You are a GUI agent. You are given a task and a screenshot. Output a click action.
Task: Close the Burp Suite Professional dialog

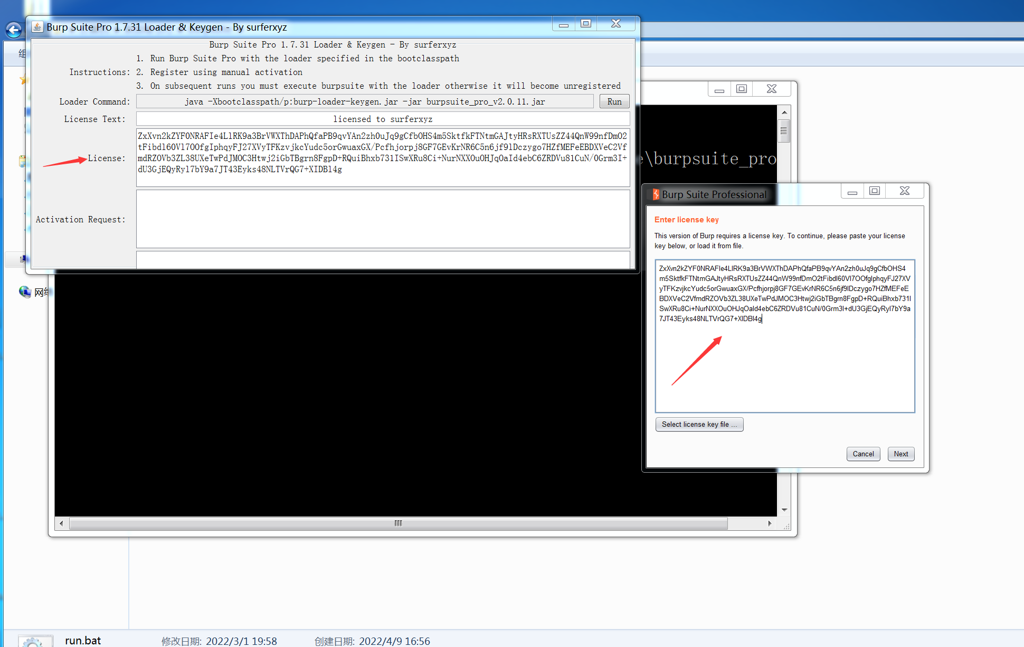[x=905, y=191]
